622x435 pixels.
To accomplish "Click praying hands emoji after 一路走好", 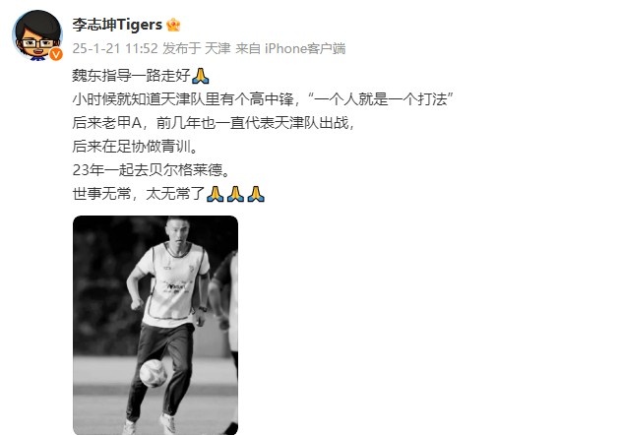I will click(x=201, y=76).
